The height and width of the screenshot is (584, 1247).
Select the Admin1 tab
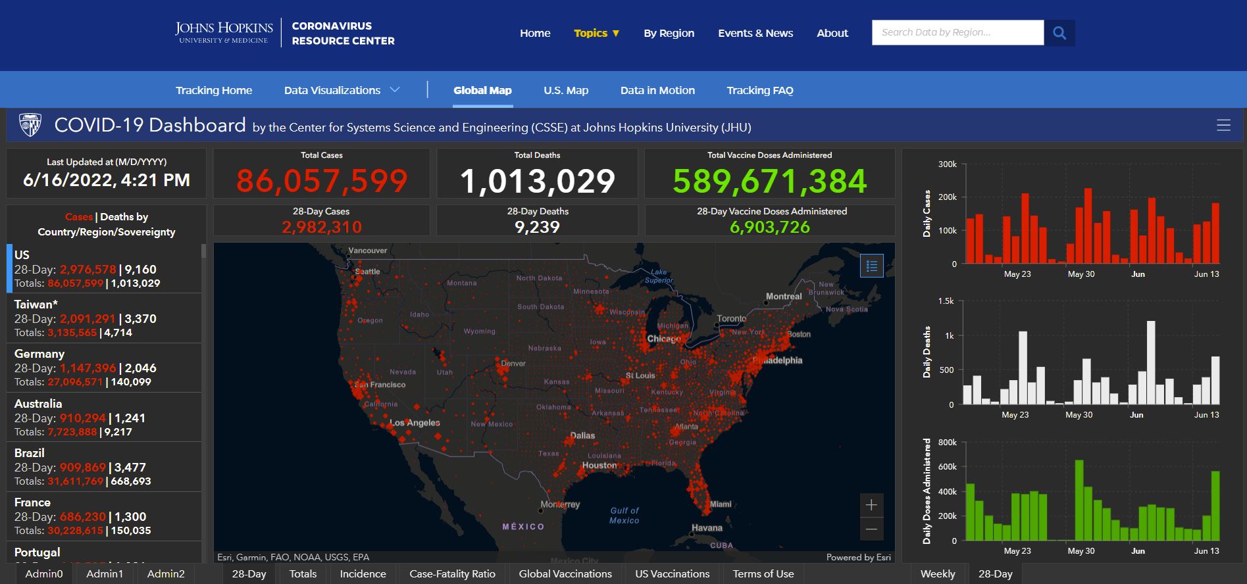(x=105, y=573)
